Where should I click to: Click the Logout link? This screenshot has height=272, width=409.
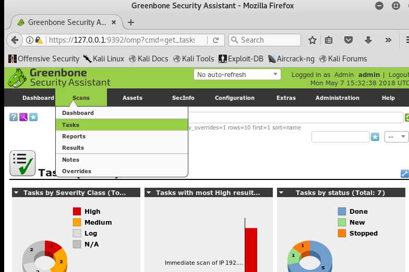tap(399, 75)
